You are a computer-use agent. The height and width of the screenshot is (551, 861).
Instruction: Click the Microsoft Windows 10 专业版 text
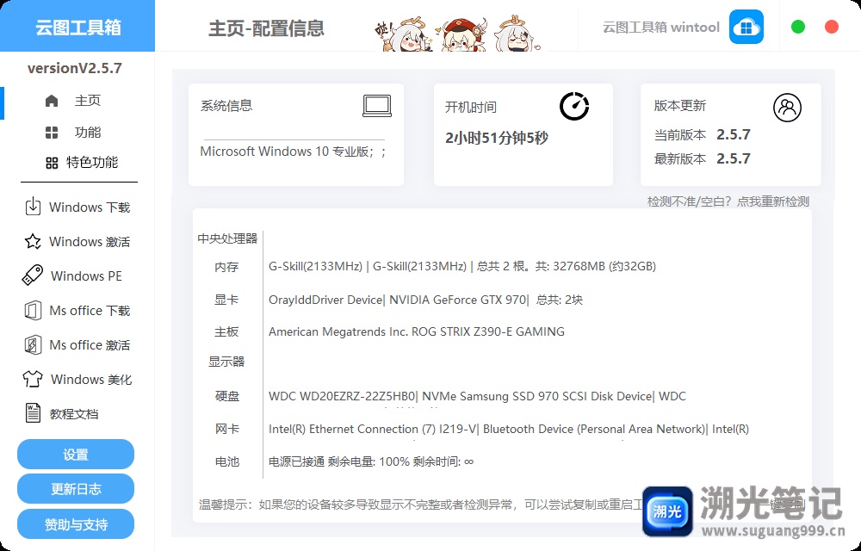(x=294, y=152)
